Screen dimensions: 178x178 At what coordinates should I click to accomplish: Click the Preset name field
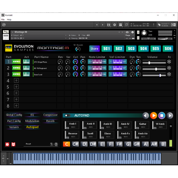coord(37,144)
